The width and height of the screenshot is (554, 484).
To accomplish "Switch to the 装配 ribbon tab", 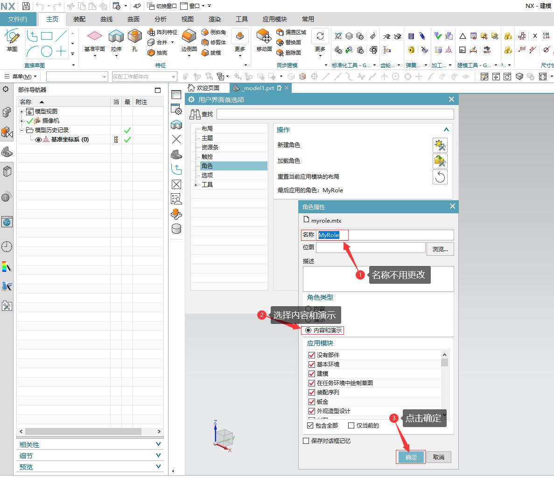I will point(79,19).
